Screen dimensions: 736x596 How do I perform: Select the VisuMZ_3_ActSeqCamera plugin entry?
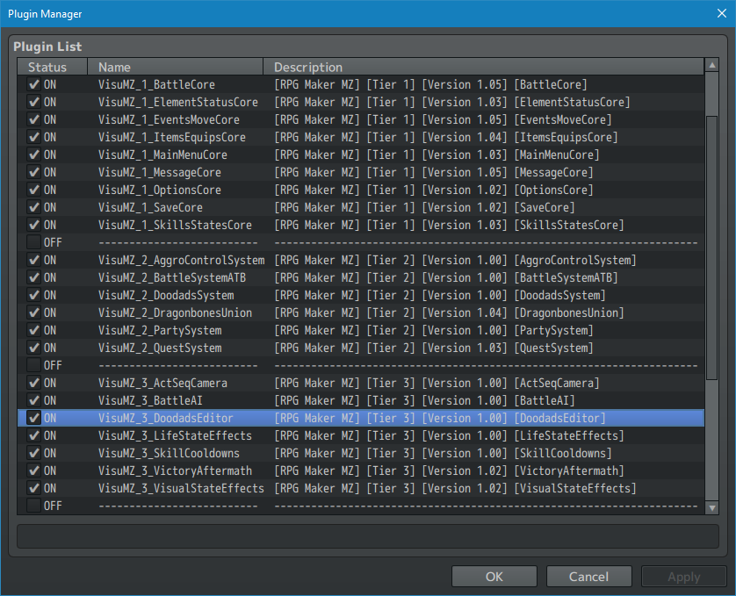(162, 383)
